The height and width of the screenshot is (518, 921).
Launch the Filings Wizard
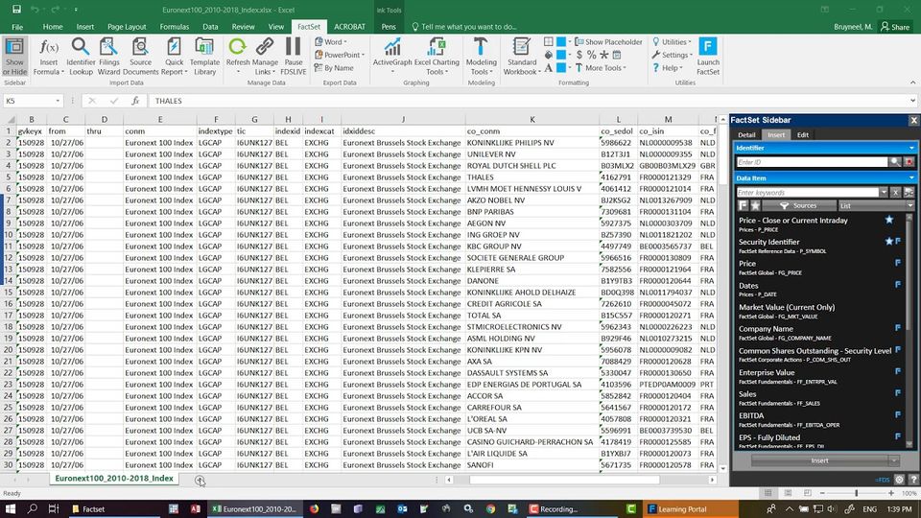click(x=108, y=57)
